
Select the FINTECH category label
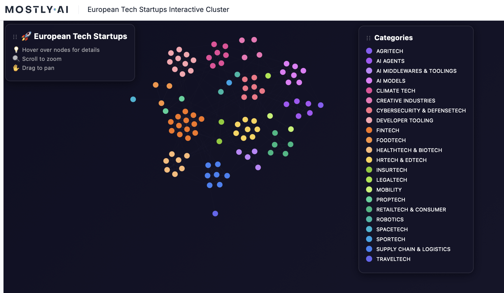pos(387,130)
